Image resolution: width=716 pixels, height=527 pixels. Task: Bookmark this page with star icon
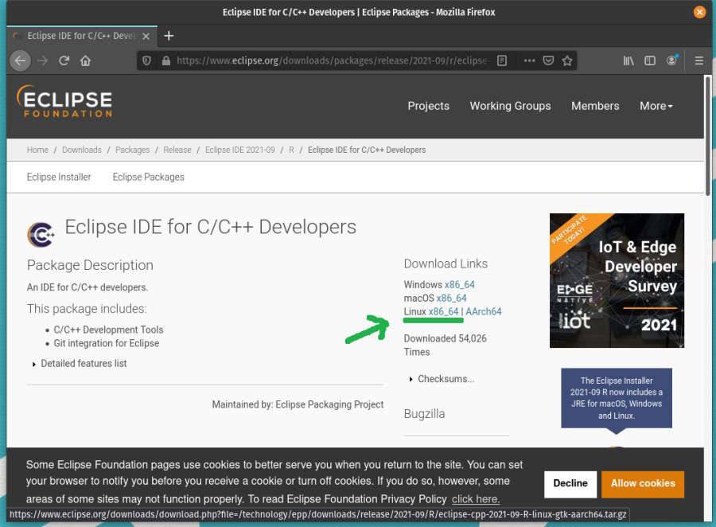567,61
